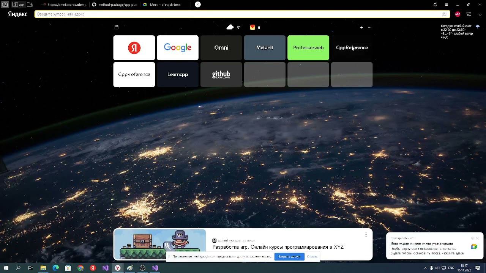Open the Yandex tile in the tableau
486x273 pixels.
tap(134, 48)
